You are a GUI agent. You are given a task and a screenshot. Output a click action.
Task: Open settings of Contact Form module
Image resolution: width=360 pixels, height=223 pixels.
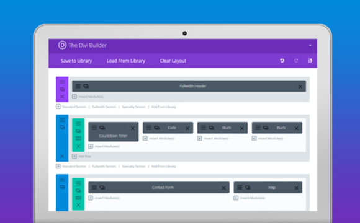click(94, 187)
